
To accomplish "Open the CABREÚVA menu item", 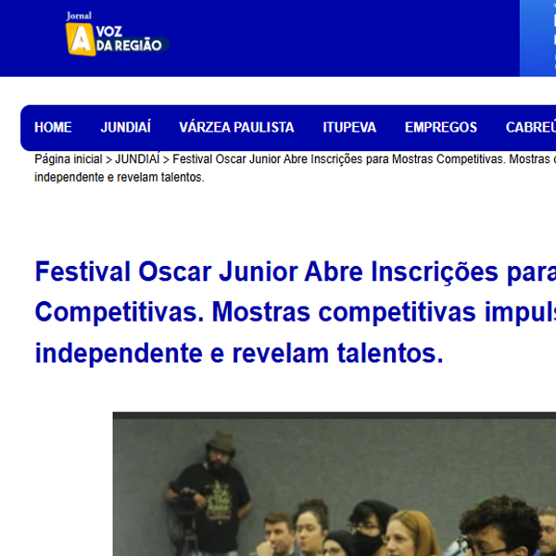I will (531, 127).
